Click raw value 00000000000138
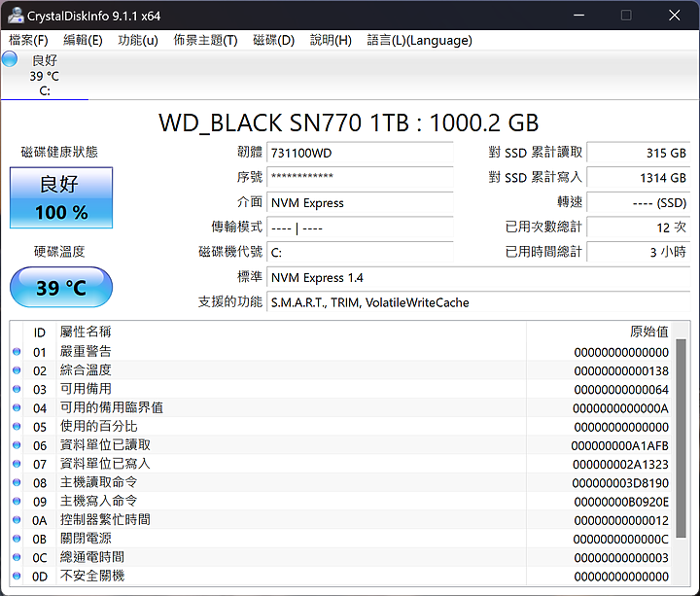 (621, 371)
